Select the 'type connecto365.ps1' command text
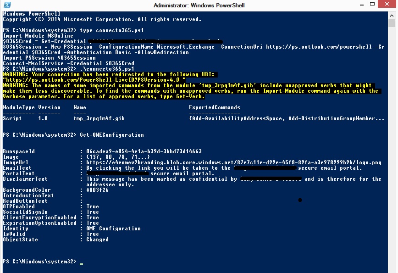 point(115,30)
